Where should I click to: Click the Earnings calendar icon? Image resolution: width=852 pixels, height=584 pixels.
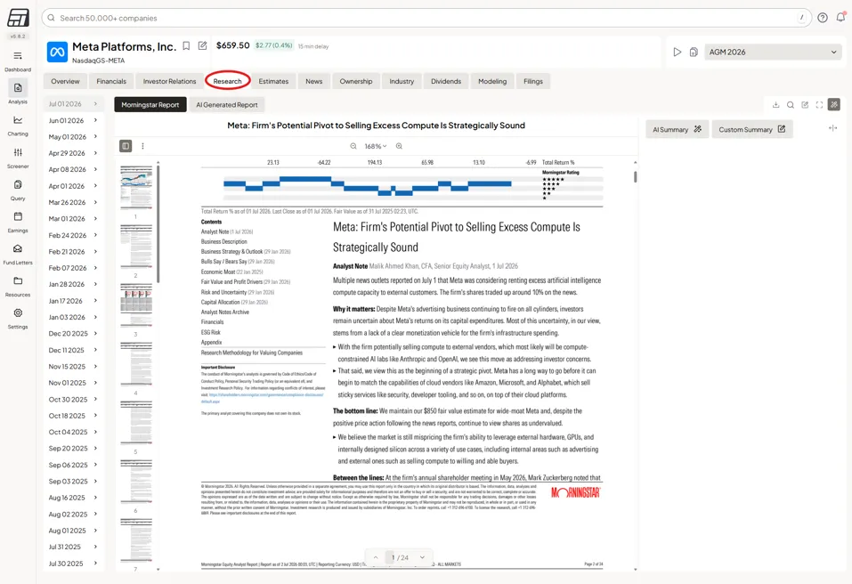click(x=18, y=216)
